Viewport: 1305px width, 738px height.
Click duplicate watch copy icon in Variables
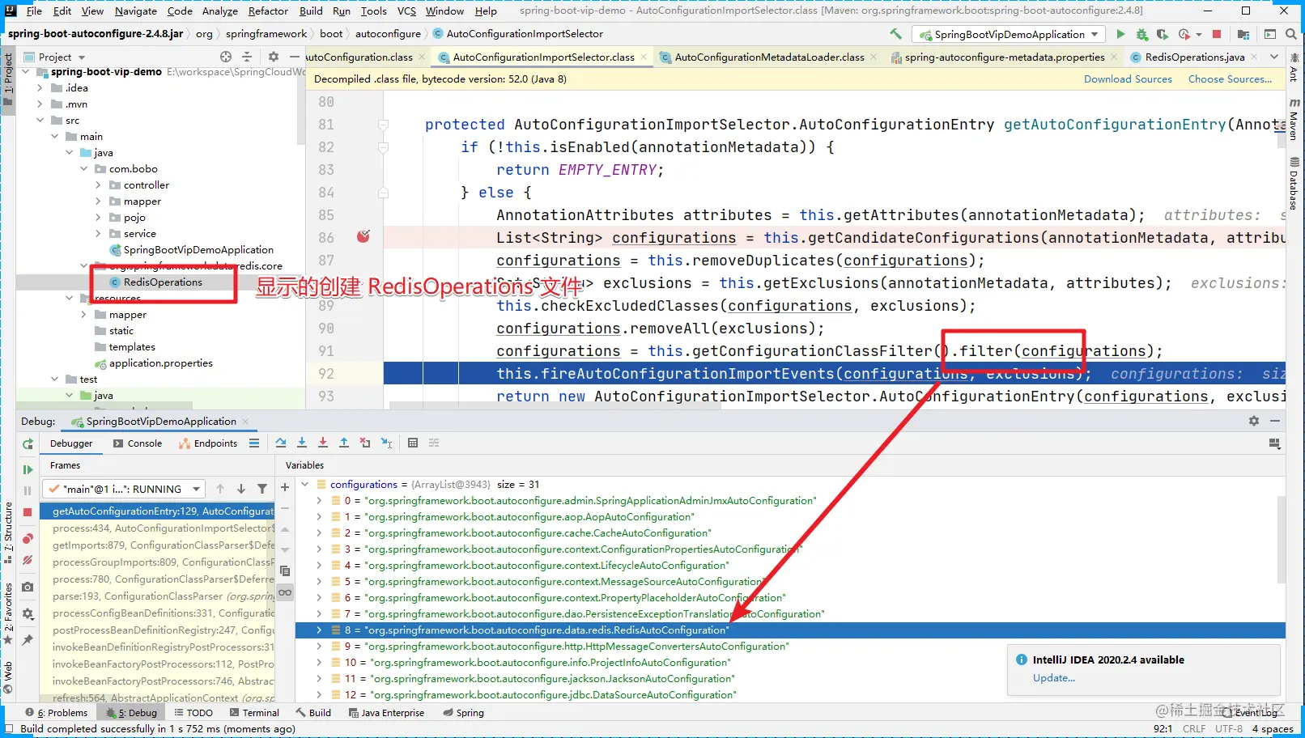pyautogui.click(x=285, y=570)
